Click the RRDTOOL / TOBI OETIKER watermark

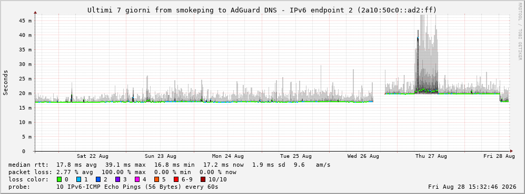[520, 32]
